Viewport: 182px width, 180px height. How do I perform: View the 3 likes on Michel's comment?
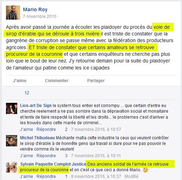[66, 156]
